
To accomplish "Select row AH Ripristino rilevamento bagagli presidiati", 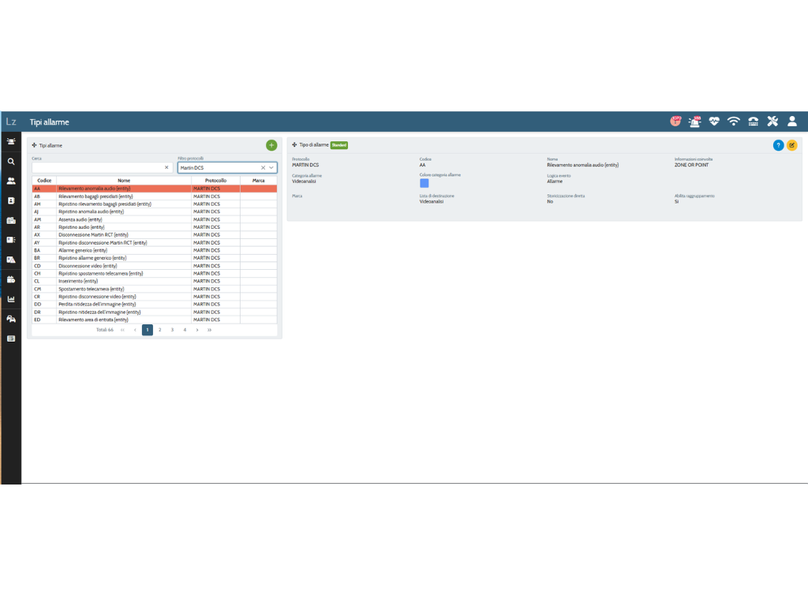I will coord(155,204).
